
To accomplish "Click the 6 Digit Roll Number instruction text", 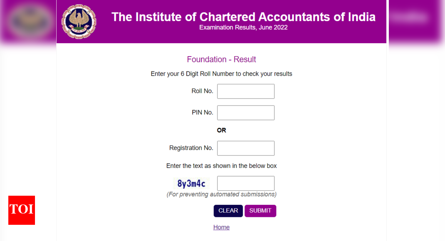I will tap(221, 74).
